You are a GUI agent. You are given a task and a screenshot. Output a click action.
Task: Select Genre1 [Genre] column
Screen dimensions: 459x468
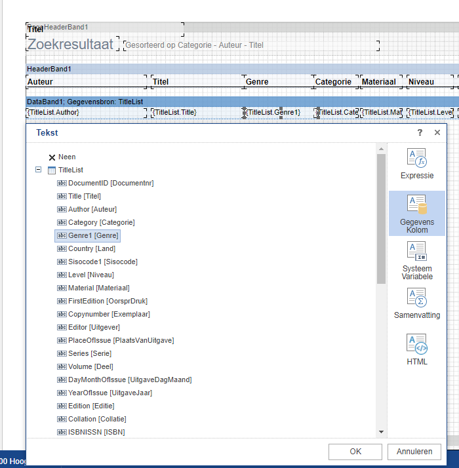pyautogui.click(x=92, y=235)
